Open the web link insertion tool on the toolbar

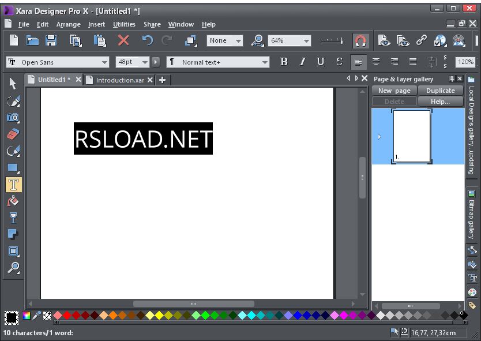(x=422, y=40)
